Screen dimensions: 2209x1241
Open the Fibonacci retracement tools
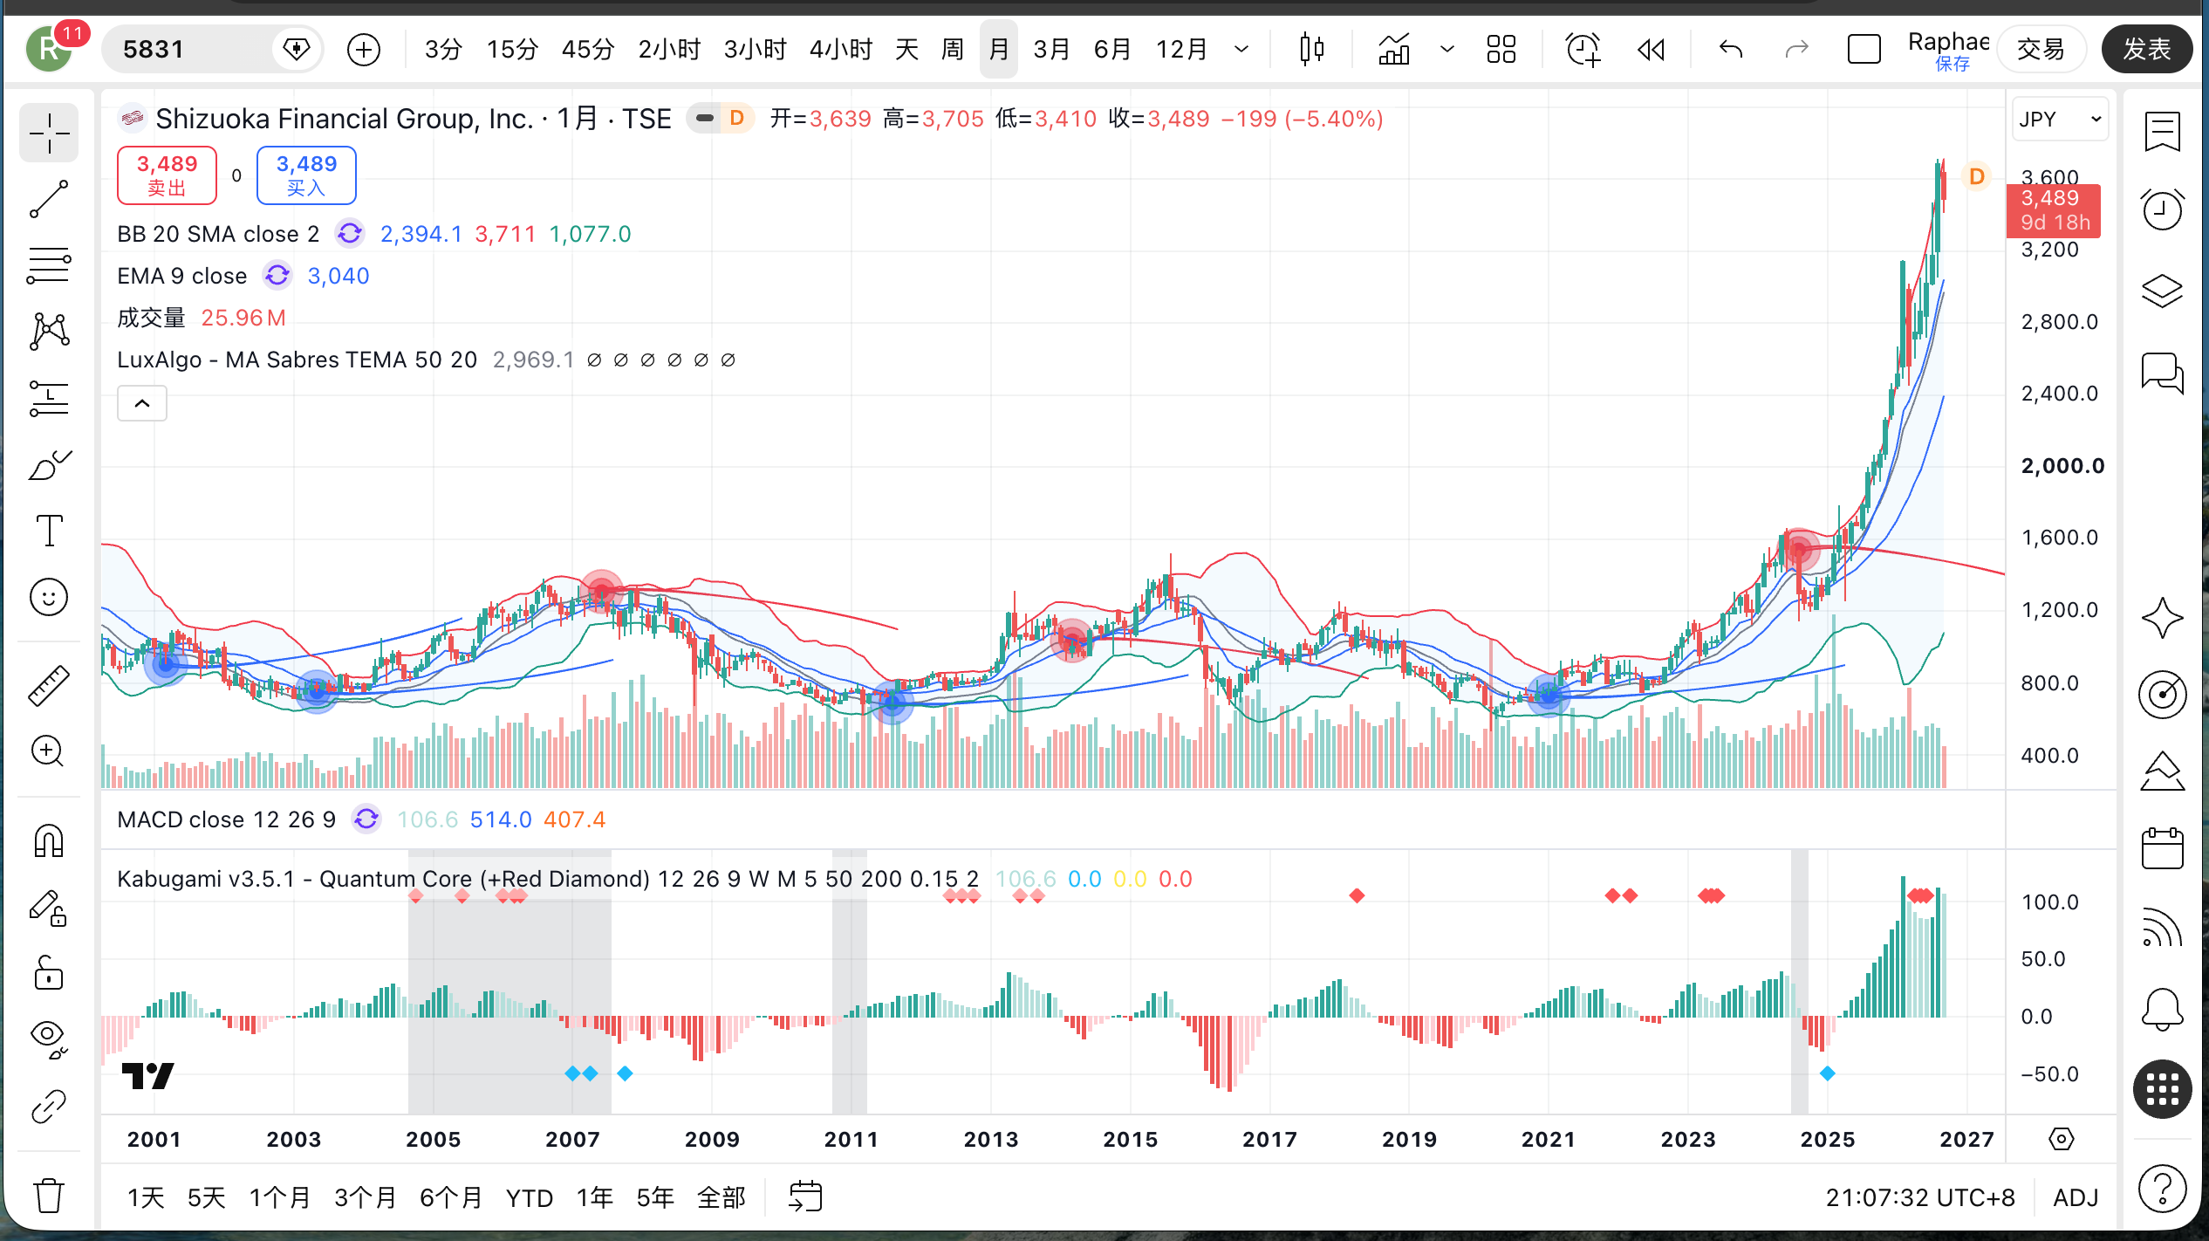(49, 265)
